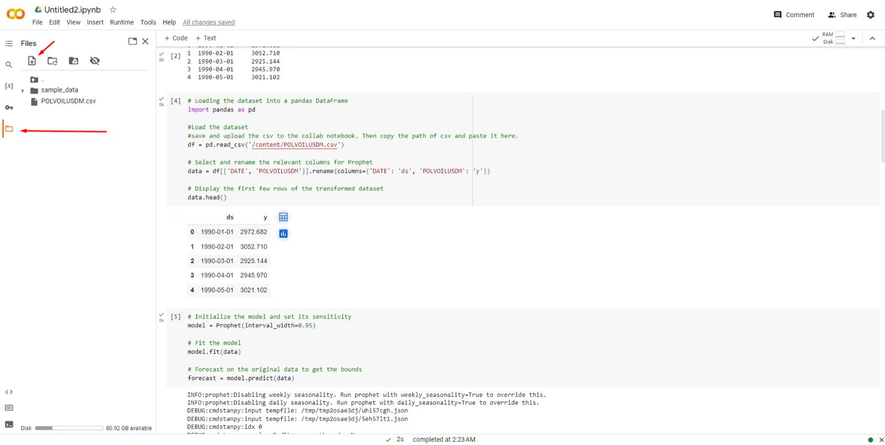Open notebook settings gear
Screen dimensions: 885x445
pyautogui.click(x=871, y=15)
